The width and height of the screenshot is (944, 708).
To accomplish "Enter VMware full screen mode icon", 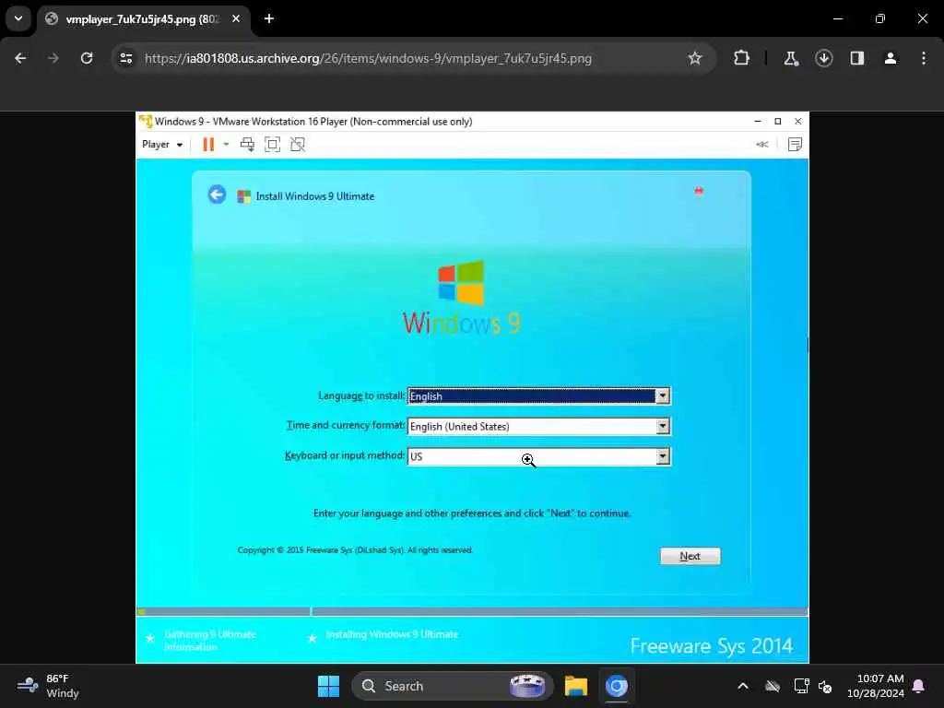I will point(272,145).
